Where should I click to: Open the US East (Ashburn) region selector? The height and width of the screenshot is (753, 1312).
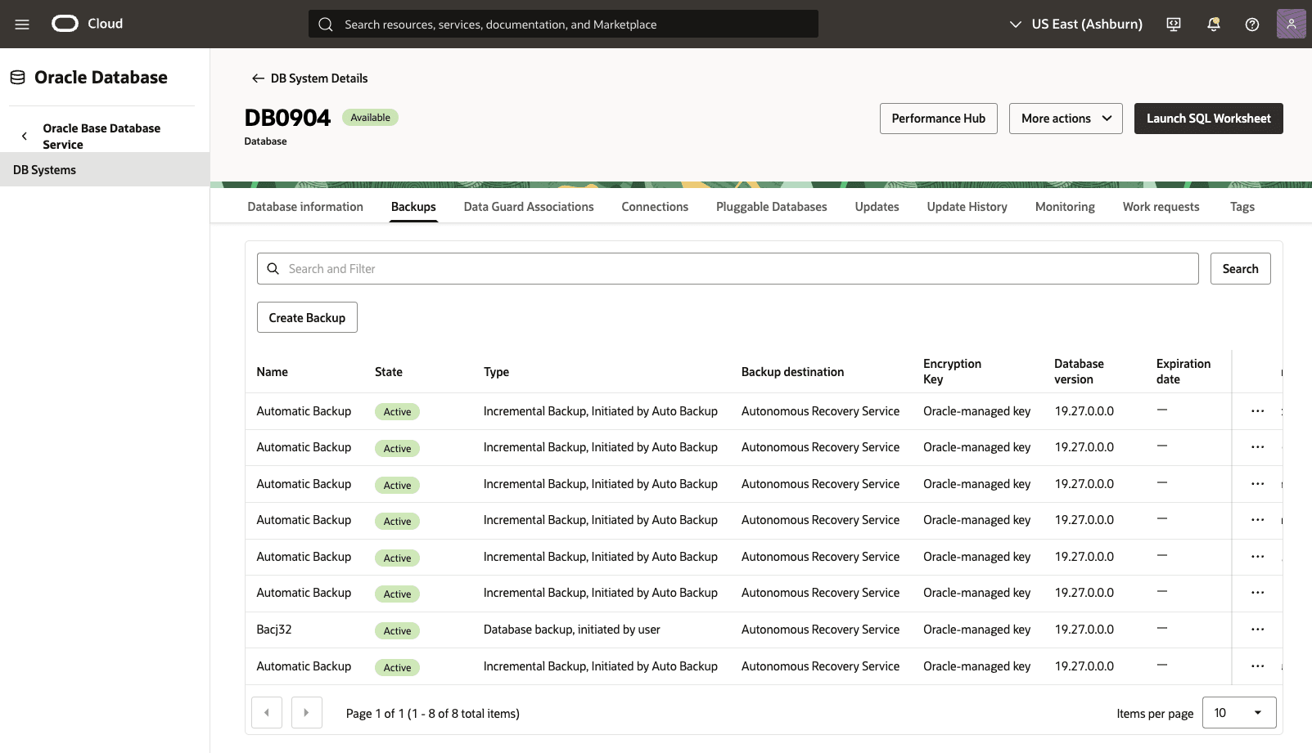pos(1075,24)
